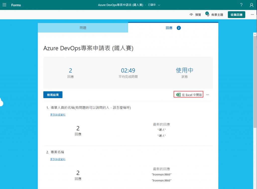Click the first "Ironman.Web" response

161,175
